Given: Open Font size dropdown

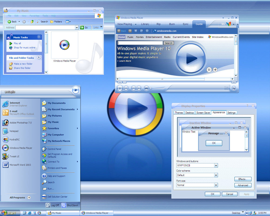Looking at the screenshot, I should (216, 185).
